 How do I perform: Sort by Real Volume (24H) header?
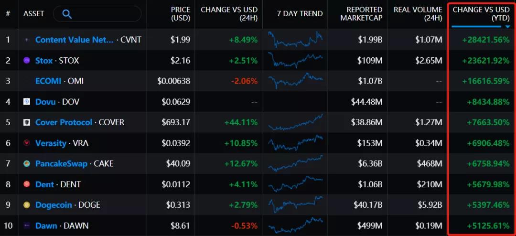click(418, 14)
